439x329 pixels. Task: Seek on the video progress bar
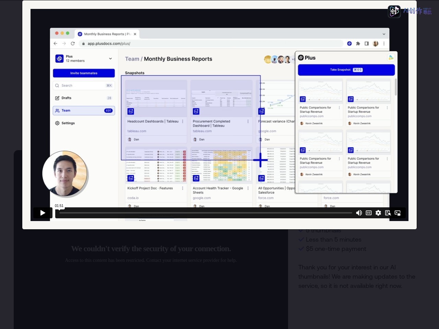[206, 213]
